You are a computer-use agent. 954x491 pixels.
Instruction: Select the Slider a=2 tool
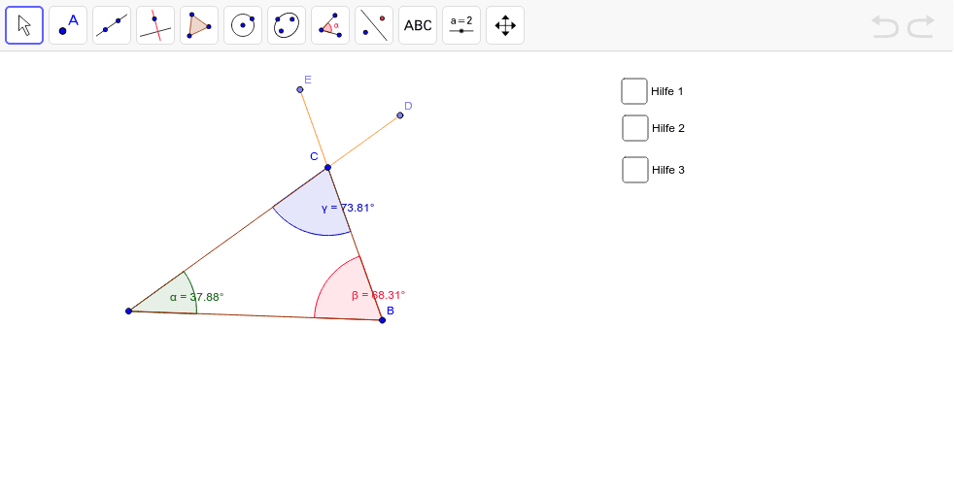coord(461,25)
